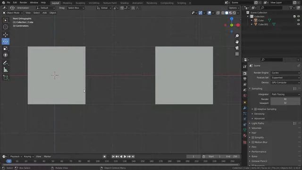This screenshot has width=302, height=170.
Task: Click the Play animation button
Action: (125, 156)
